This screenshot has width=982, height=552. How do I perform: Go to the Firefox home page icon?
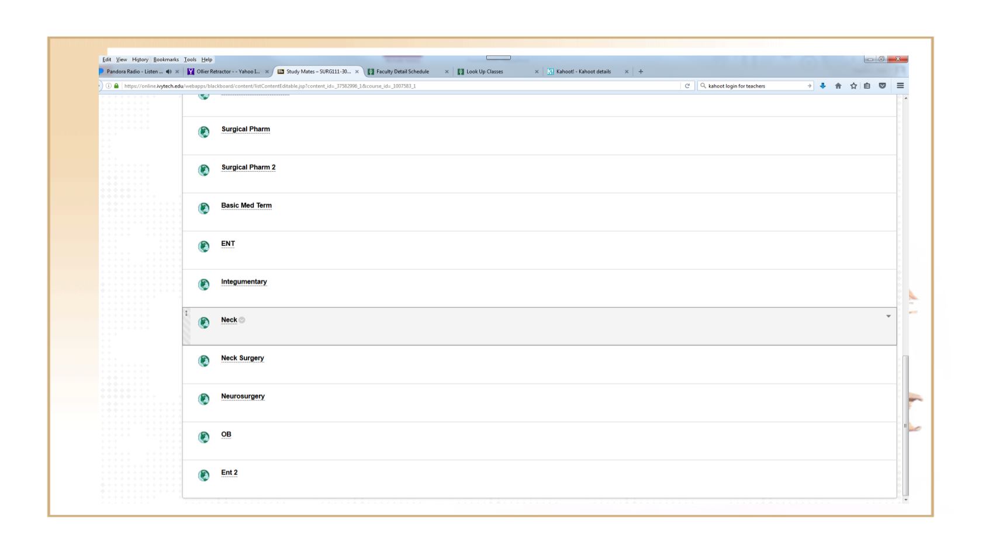click(x=838, y=86)
